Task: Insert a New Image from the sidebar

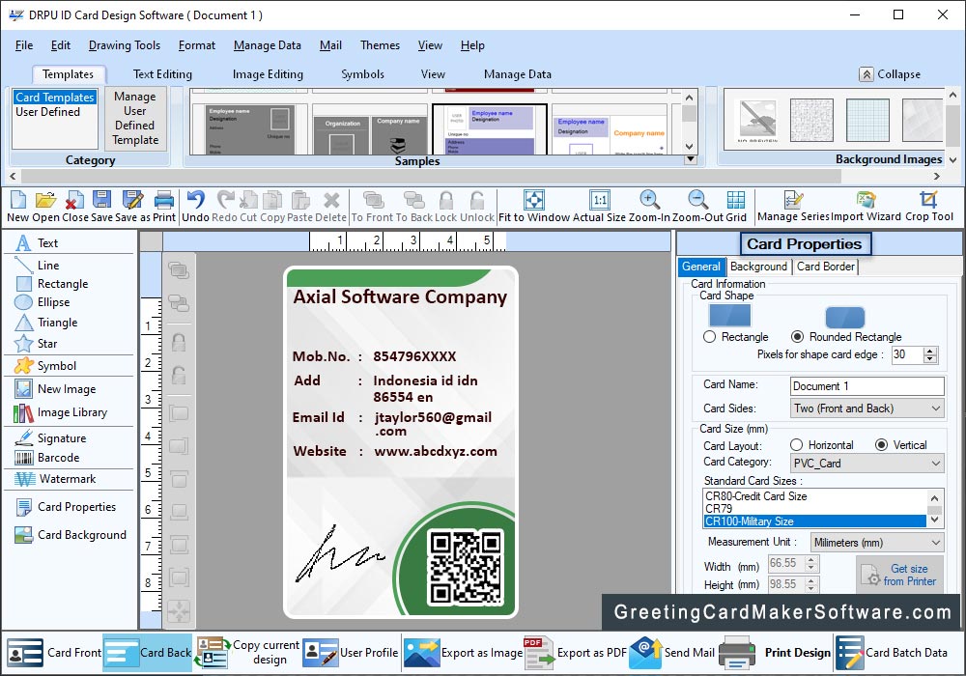Action: tap(55, 389)
